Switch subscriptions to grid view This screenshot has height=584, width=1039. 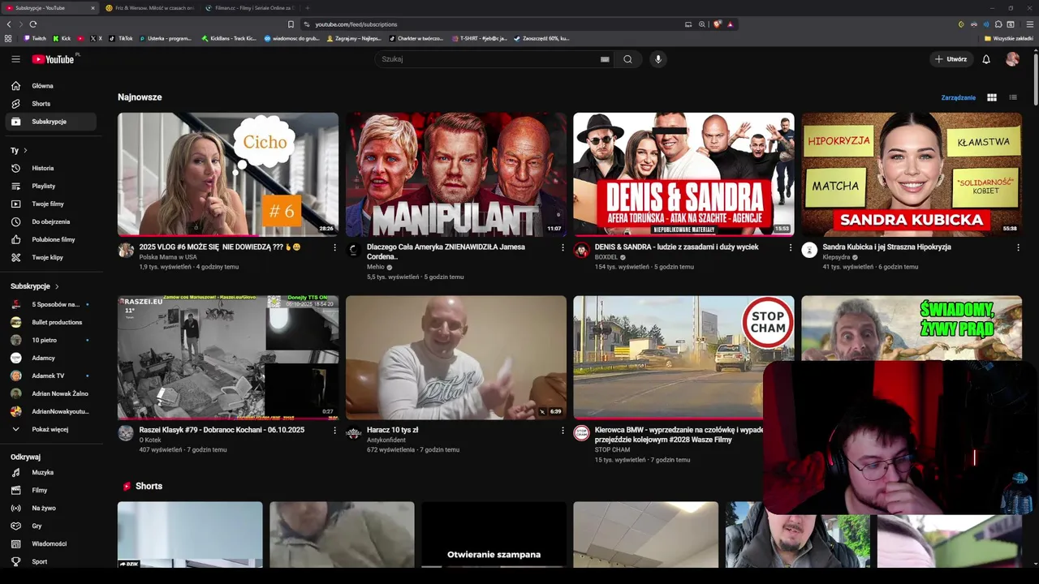[x=992, y=97]
